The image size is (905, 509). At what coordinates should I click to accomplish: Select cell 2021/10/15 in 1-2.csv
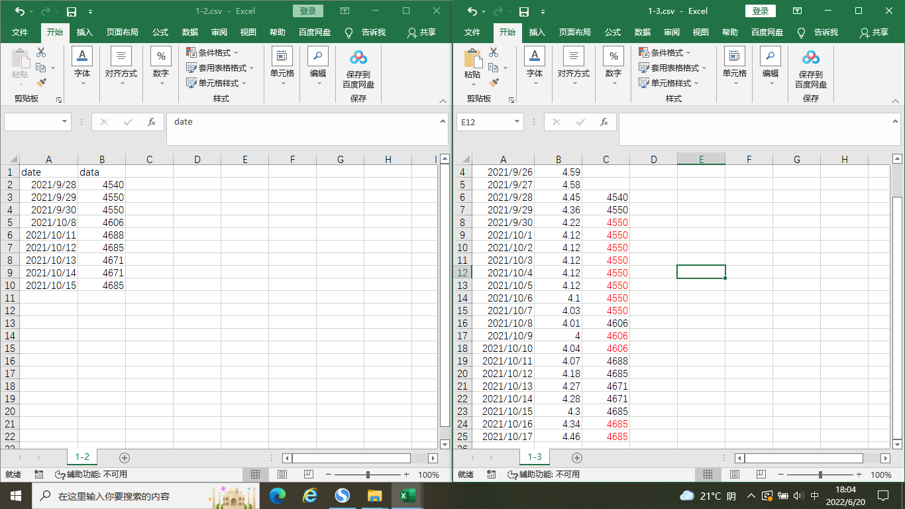[x=49, y=285]
